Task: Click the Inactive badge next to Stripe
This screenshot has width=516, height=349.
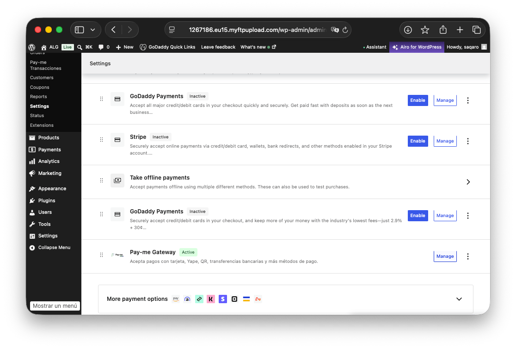Action: [x=160, y=137]
